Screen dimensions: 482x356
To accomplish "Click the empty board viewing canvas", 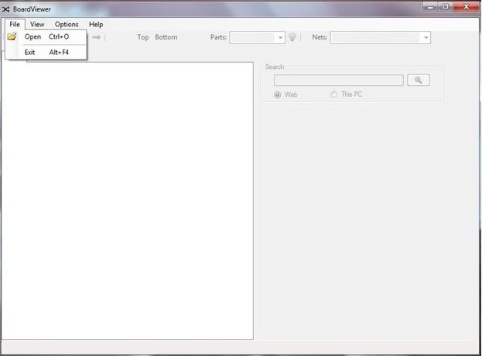I will [x=128, y=200].
